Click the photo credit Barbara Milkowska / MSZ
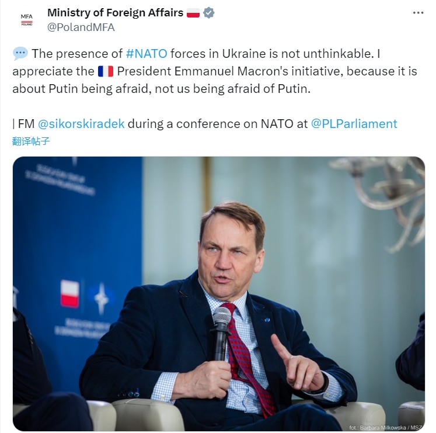Viewport: 436px width, 433px height. pos(386,427)
